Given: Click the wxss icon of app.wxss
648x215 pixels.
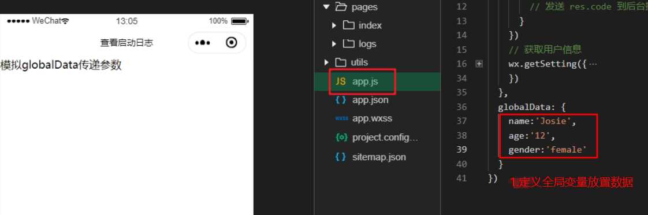Looking at the screenshot, I should 342,118.
